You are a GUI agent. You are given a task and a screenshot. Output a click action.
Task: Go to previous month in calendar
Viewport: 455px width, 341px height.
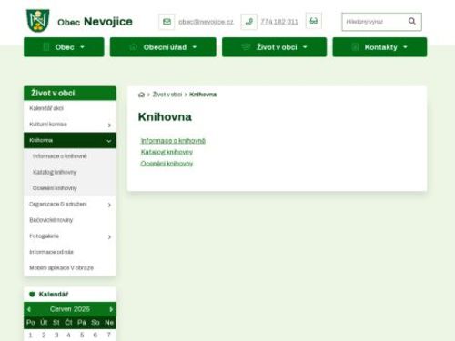pos(29,309)
